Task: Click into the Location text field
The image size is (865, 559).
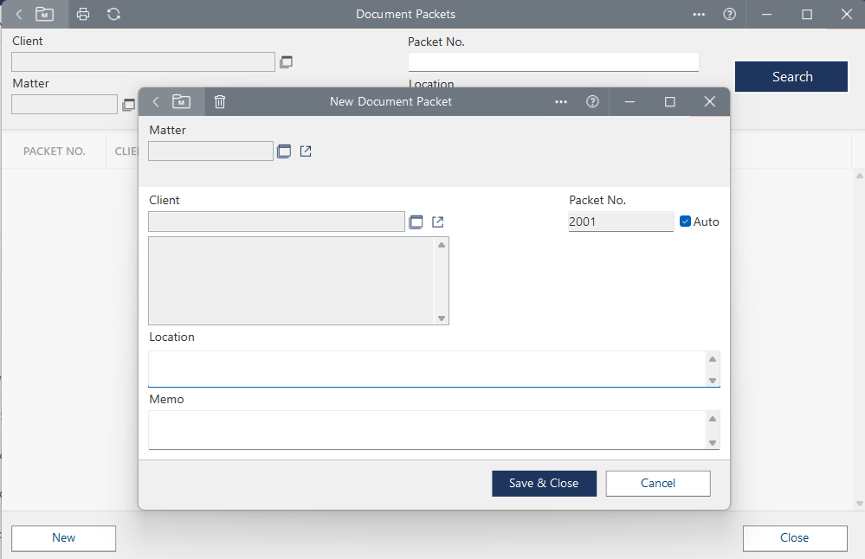Action: (424, 369)
